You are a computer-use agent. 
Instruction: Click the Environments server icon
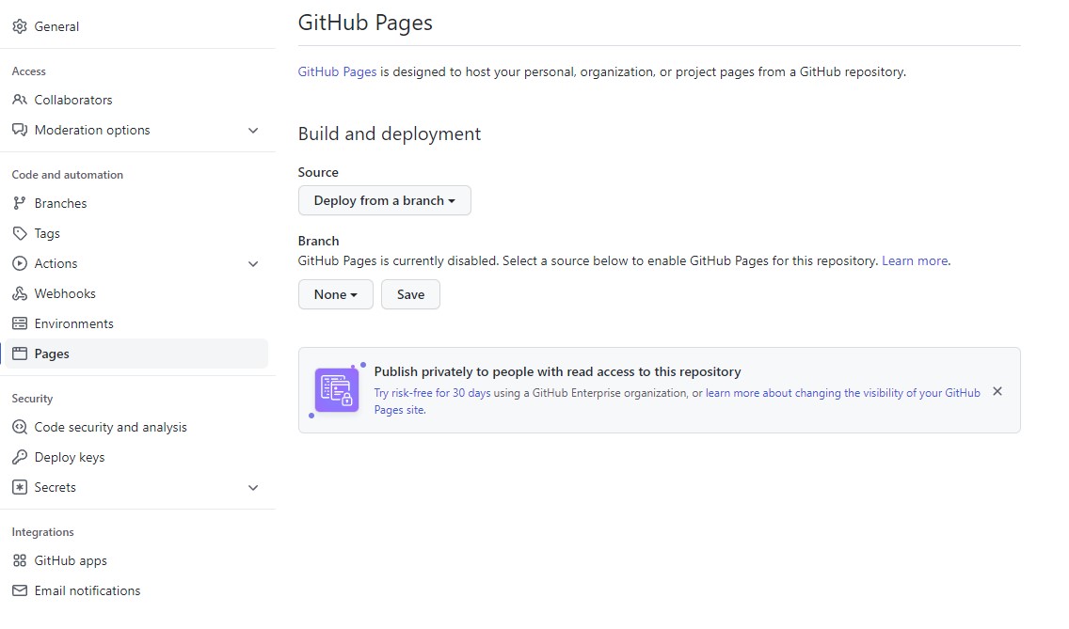point(20,323)
